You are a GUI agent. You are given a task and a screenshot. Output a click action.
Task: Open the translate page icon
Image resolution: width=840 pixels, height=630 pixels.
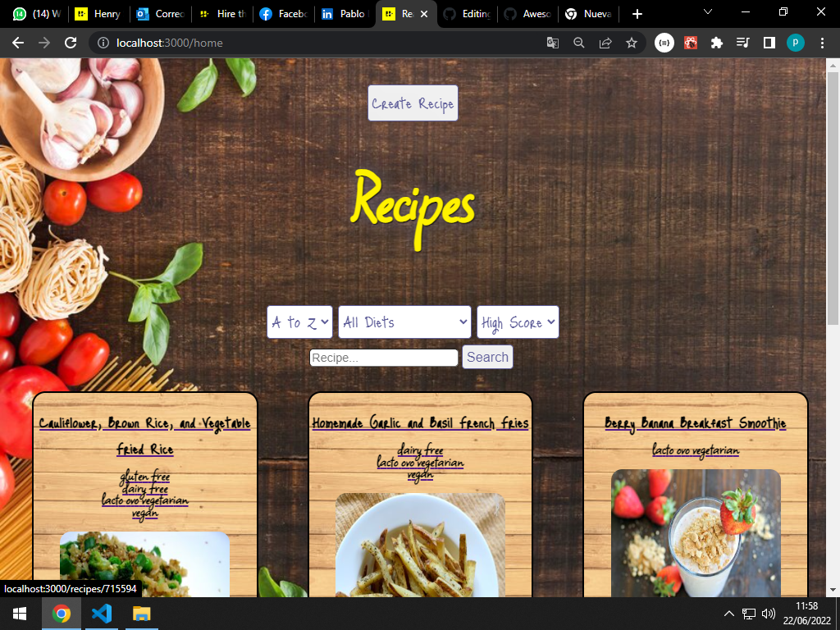[552, 43]
